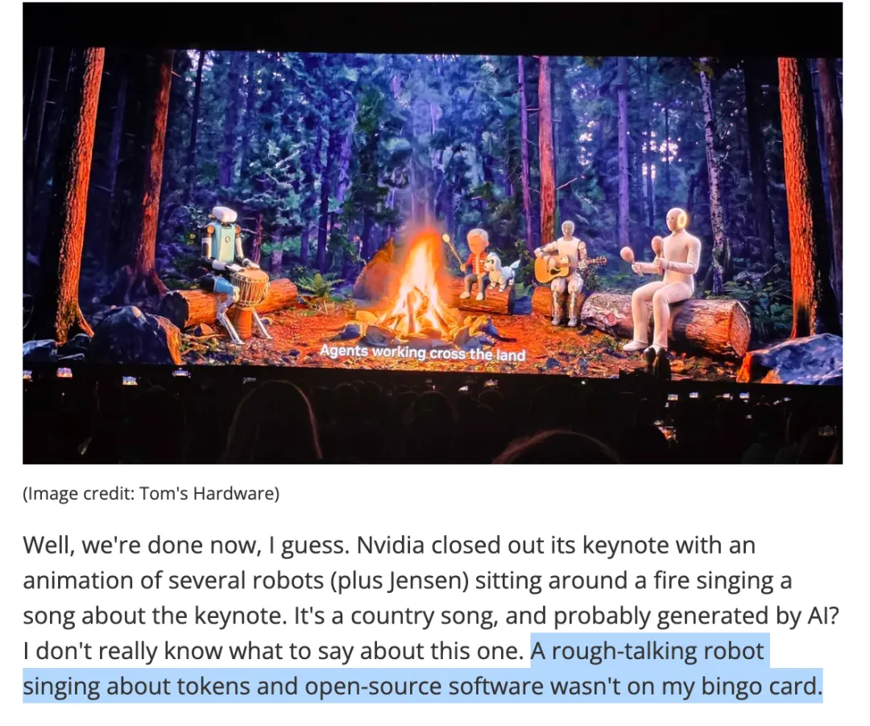This screenshot has height=726, width=870.
Task: Click the guitar-playing robot
Action: tap(566, 272)
